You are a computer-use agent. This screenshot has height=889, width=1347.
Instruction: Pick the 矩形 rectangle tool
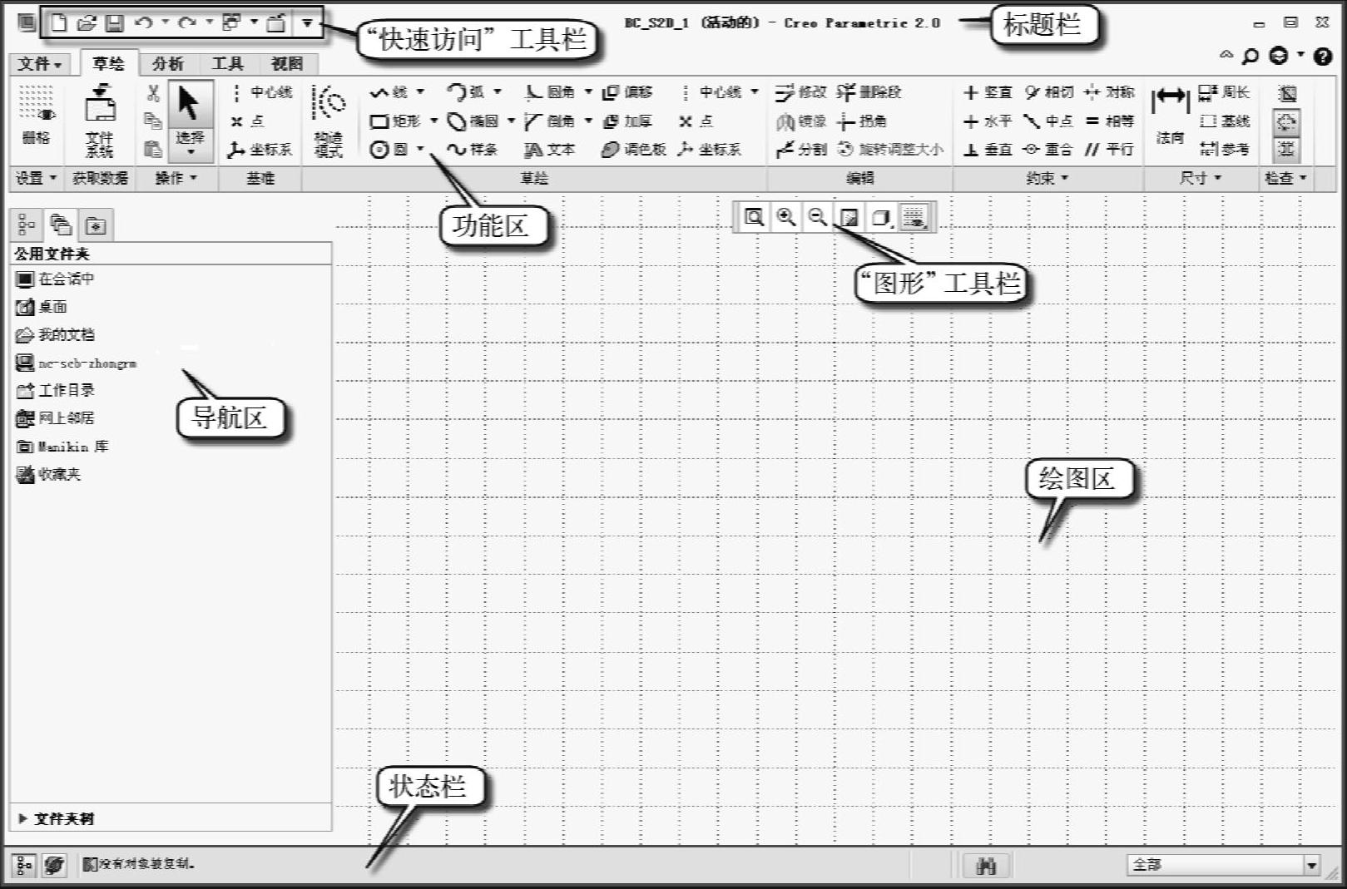coord(395,121)
